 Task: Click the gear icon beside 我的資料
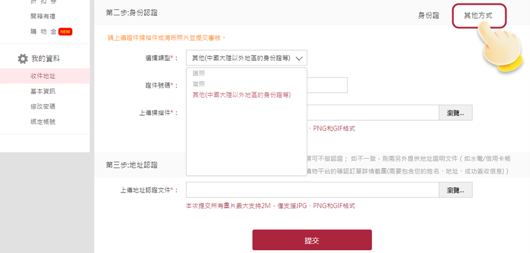tap(22, 59)
